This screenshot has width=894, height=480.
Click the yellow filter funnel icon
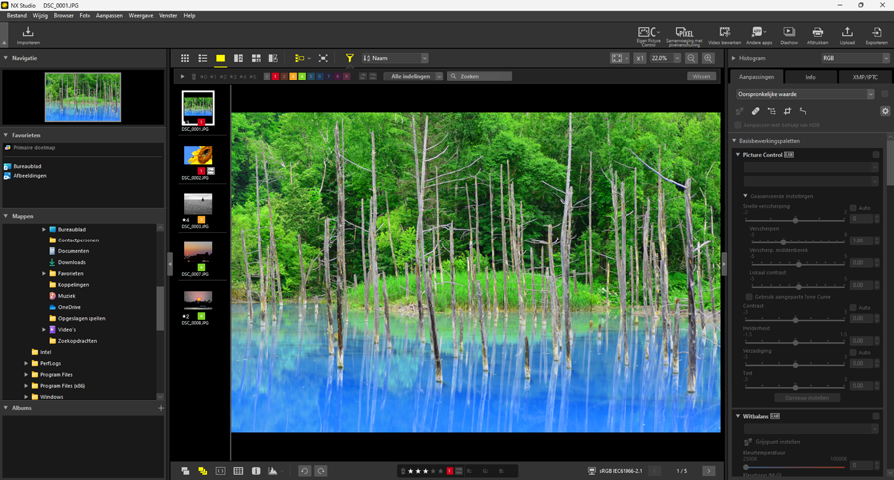pyautogui.click(x=349, y=59)
